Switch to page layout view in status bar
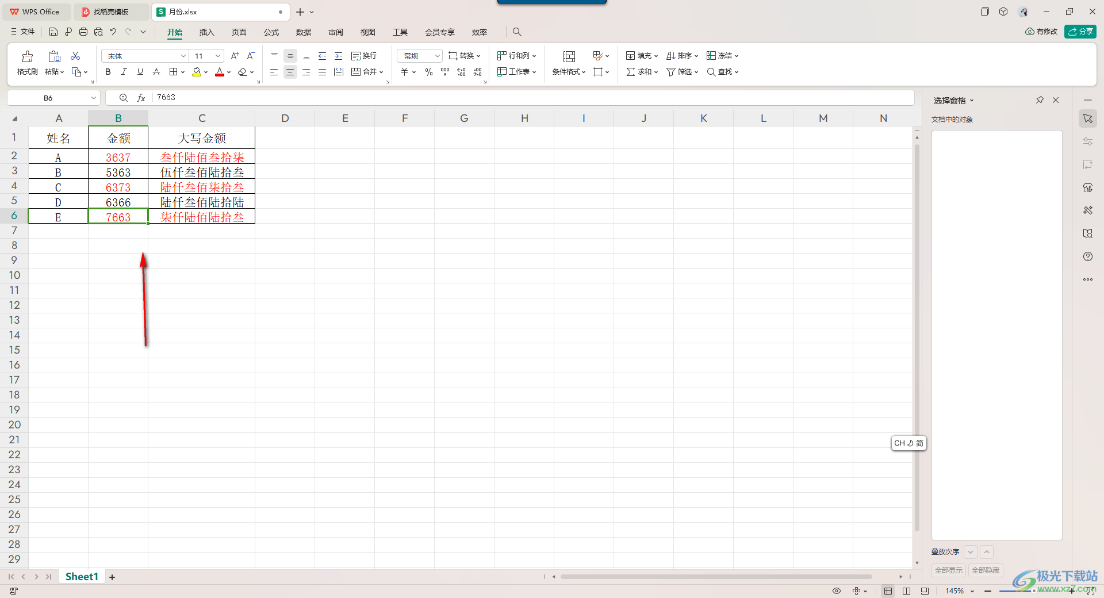 (x=907, y=591)
